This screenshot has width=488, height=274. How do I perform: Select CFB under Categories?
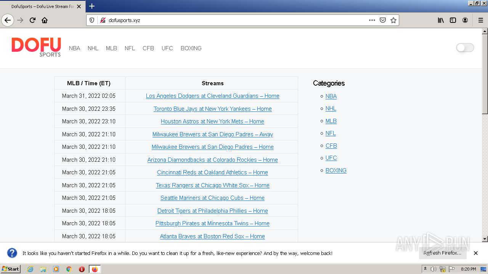pos(331,146)
